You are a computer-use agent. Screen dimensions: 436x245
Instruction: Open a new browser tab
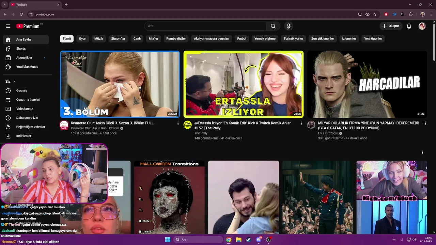pyautogui.click(x=66, y=5)
